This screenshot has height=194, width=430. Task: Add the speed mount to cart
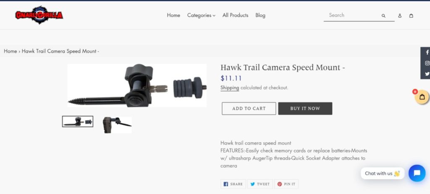point(249,109)
